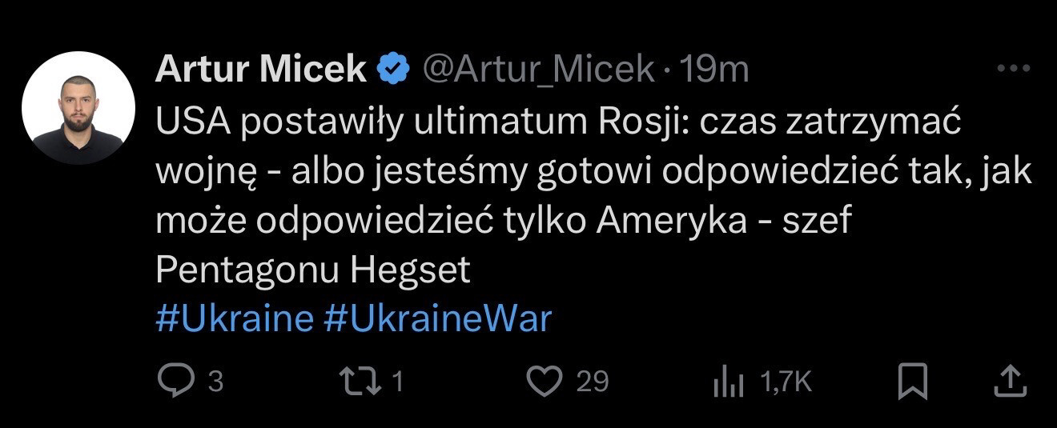Like the tweet with the heart icon

(547, 381)
